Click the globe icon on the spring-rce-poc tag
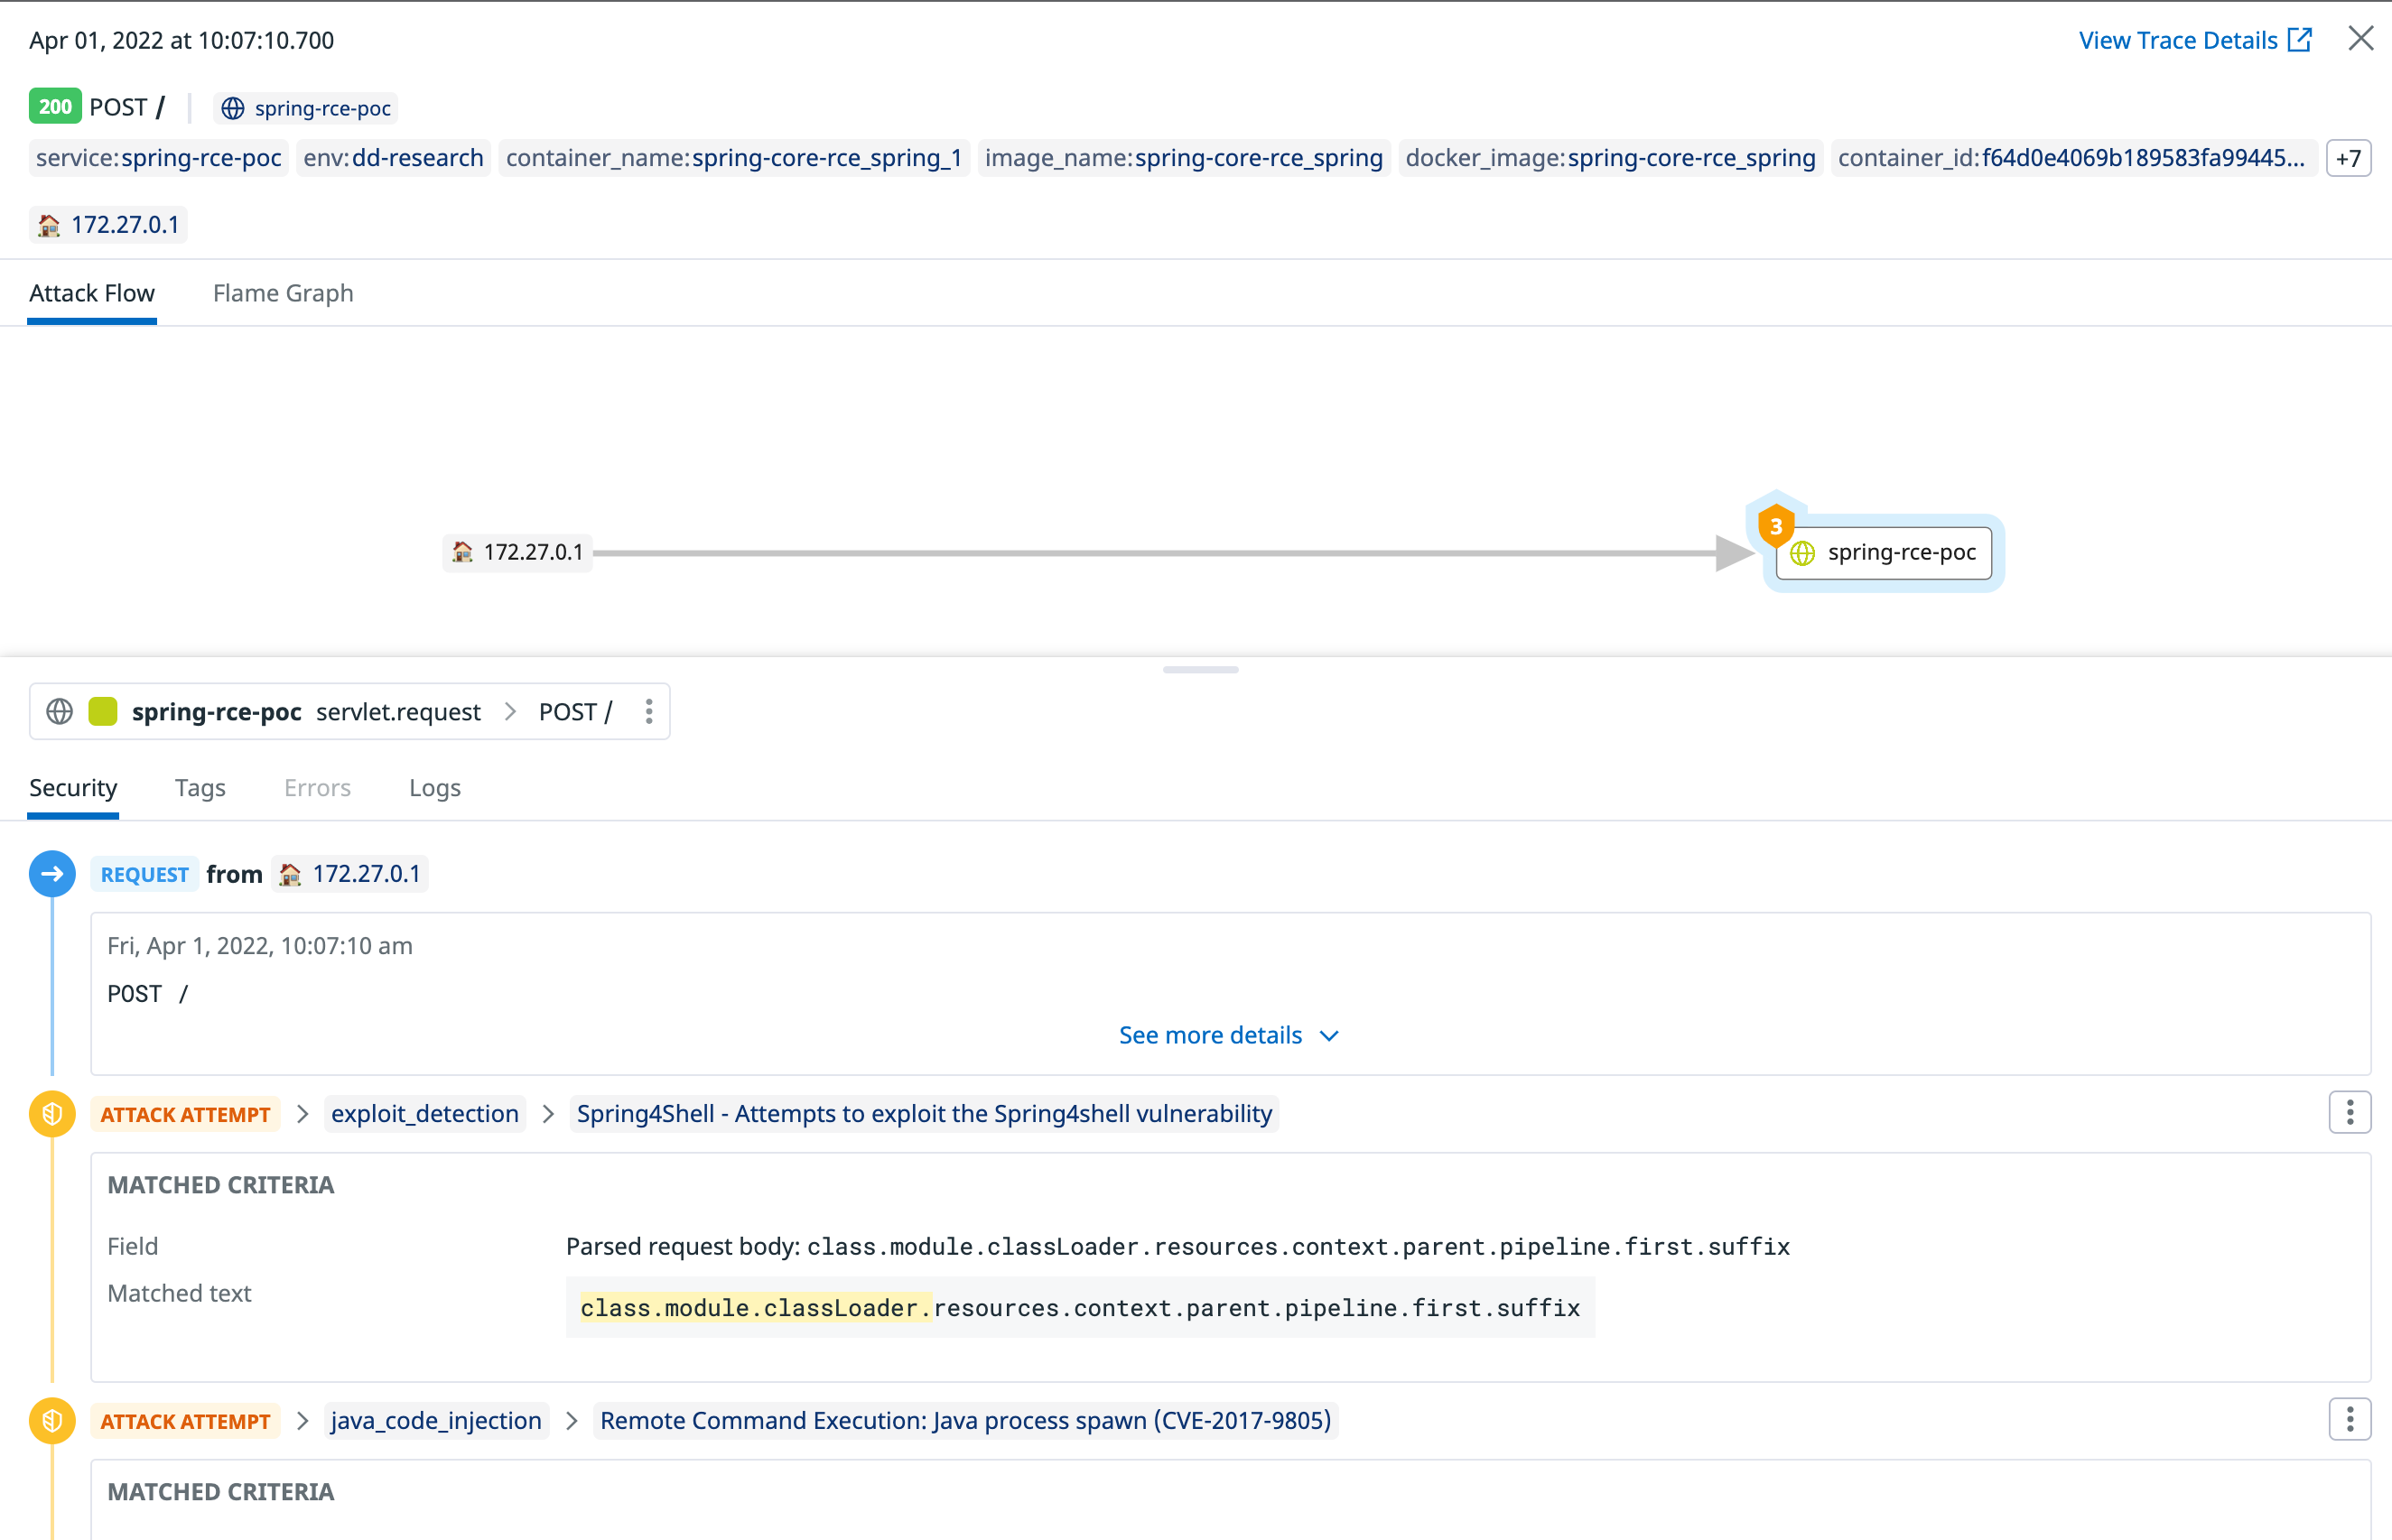This screenshot has height=1540, width=2392. (x=234, y=108)
